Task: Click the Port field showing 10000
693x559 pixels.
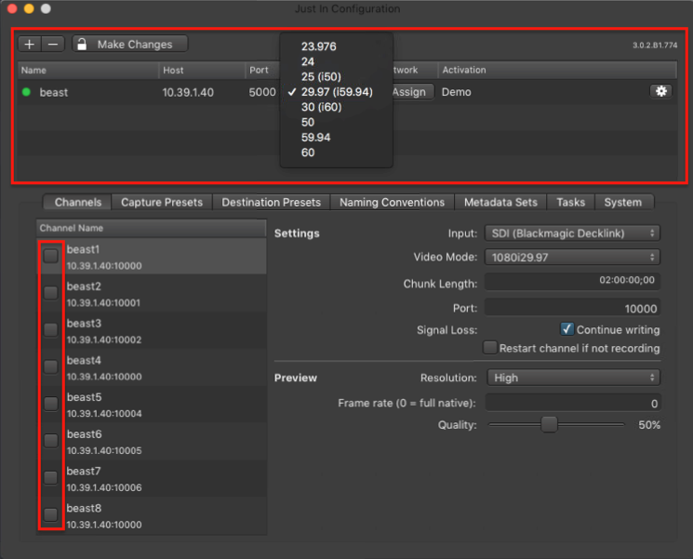Action: click(572, 308)
